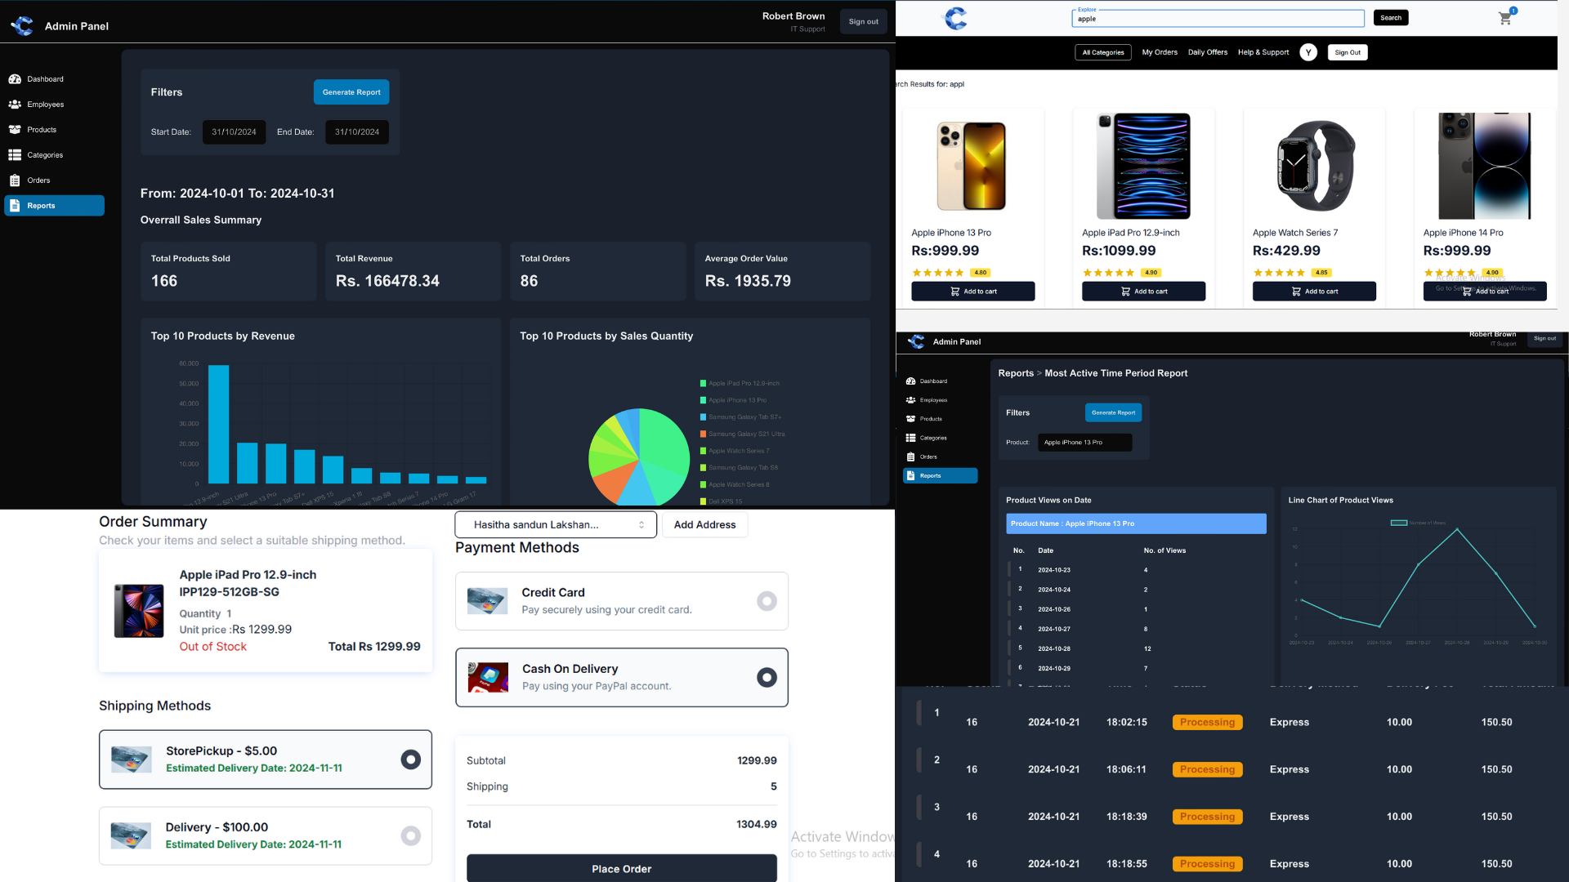
Task: Click the Samsung Galaxy Tab S7+ legend color swatch
Action: (703, 417)
